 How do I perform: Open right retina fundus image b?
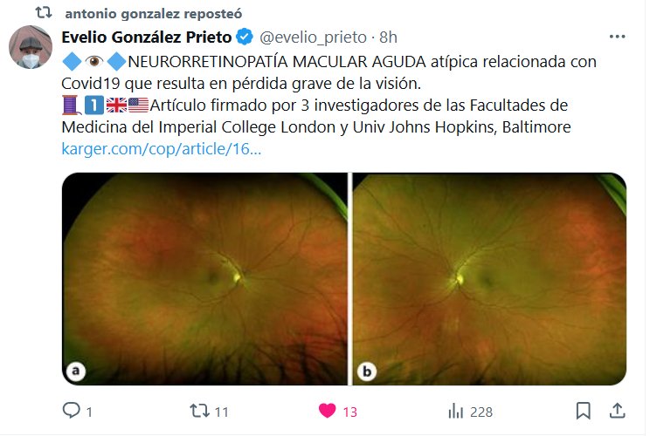[x=489, y=279]
